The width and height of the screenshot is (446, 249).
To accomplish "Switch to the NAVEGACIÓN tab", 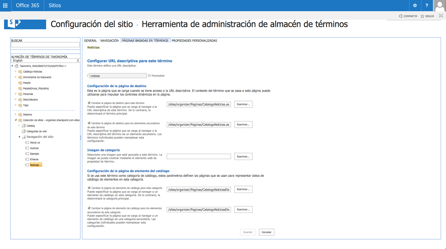I will [x=109, y=40].
